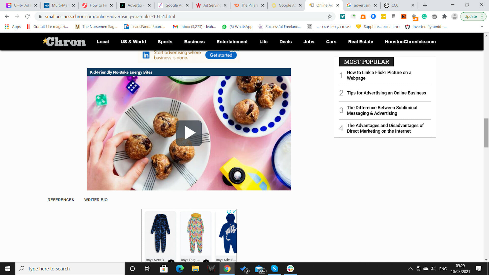Click the yellow extension icon with the dots

tap(383, 16)
